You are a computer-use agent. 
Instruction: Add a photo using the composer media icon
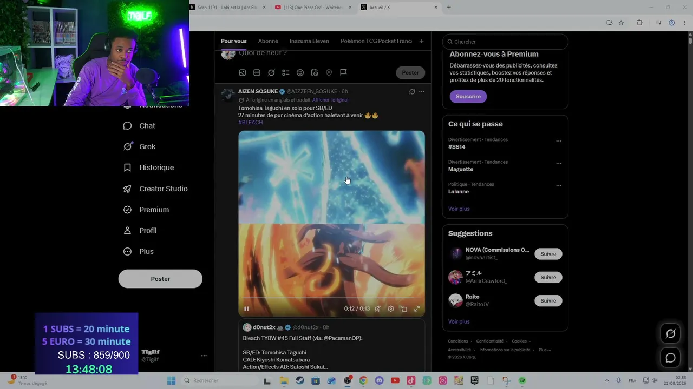click(243, 73)
